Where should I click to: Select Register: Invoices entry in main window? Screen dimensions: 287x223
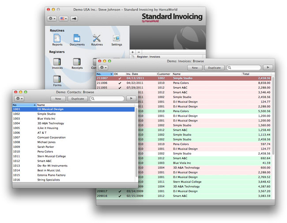pyautogui.click(x=148, y=57)
